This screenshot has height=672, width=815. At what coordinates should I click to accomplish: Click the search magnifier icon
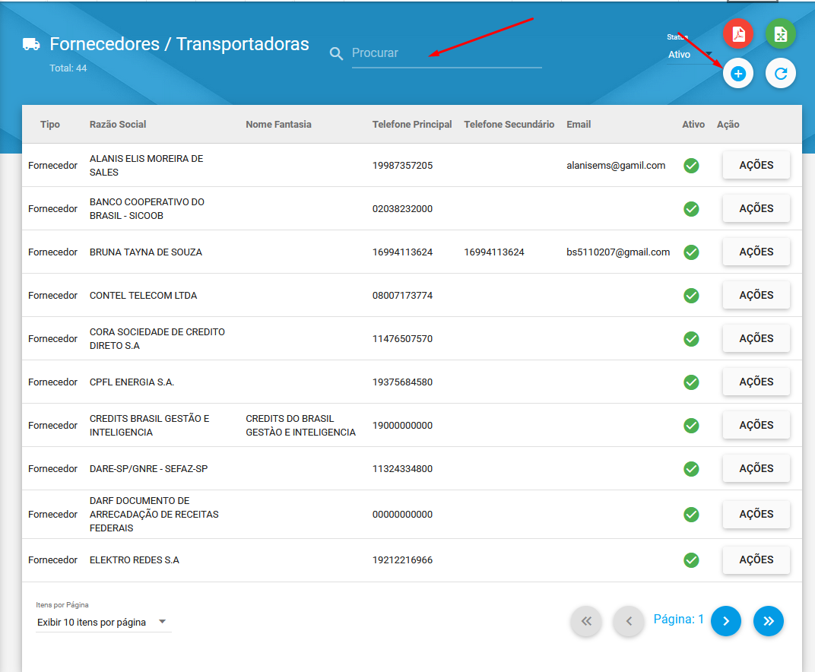(x=336, y=53)
